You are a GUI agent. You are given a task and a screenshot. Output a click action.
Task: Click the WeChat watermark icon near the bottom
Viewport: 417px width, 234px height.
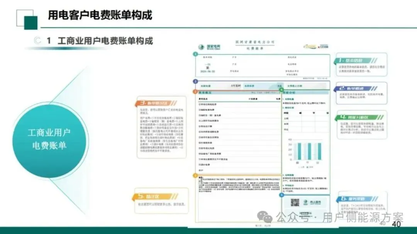(263, 217)
